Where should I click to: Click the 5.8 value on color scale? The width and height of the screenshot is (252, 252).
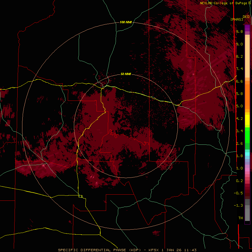coord(239,94)
